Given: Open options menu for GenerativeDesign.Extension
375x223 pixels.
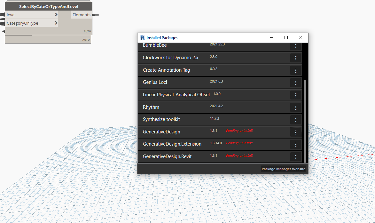Looking at the screenshot, I should pyautogui.click(x=296, y=145).
